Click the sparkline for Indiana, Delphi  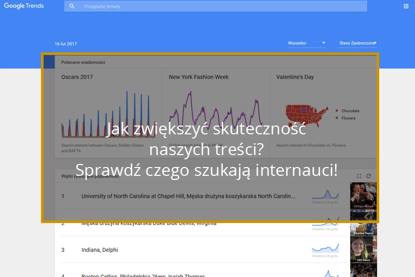[325, 248]
